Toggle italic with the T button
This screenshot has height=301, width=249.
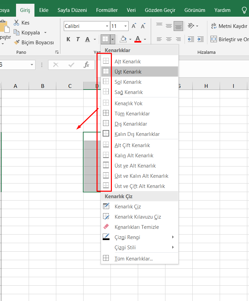click(x=78, y=39)
